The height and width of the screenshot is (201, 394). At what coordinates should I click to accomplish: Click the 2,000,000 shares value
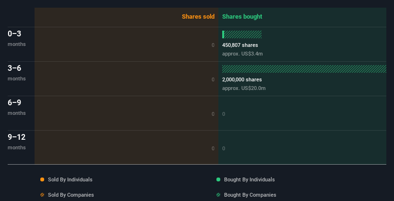[x=242, y=79]
